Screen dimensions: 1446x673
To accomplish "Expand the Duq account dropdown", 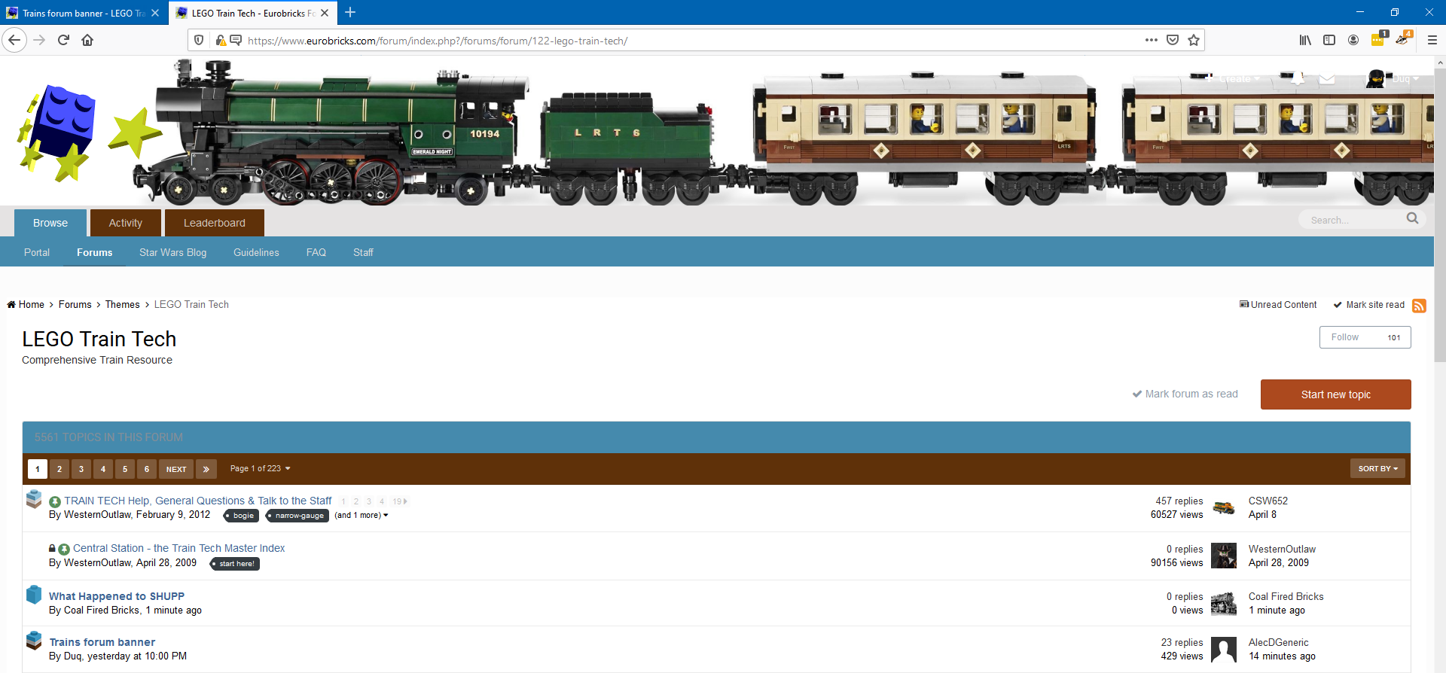I will pyautogui.click(x=1405, y=78).
